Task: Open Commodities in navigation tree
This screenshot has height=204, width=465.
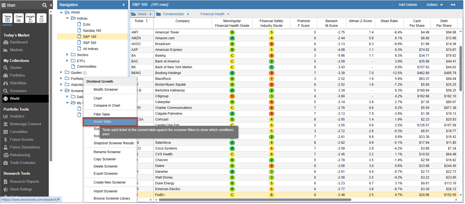Action: tap(86, 67)
